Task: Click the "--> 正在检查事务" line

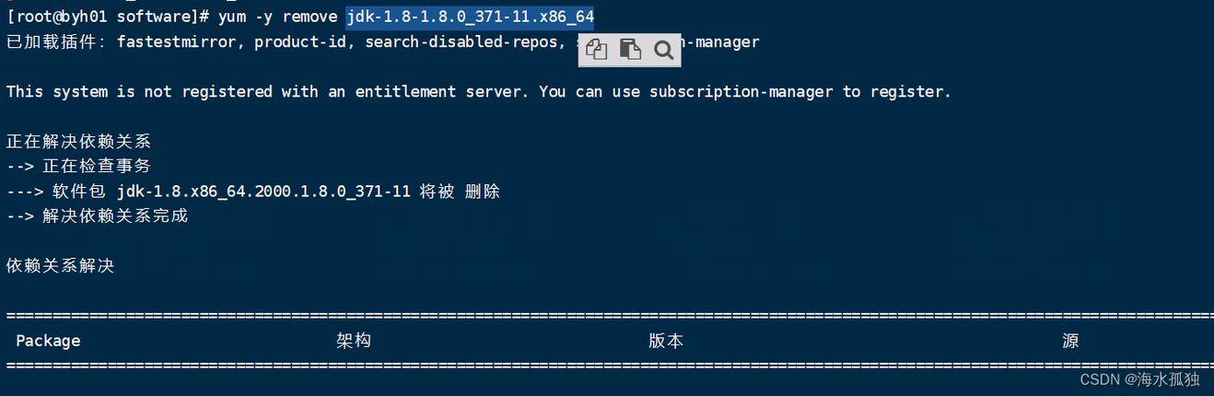Action: click(78, 167)
